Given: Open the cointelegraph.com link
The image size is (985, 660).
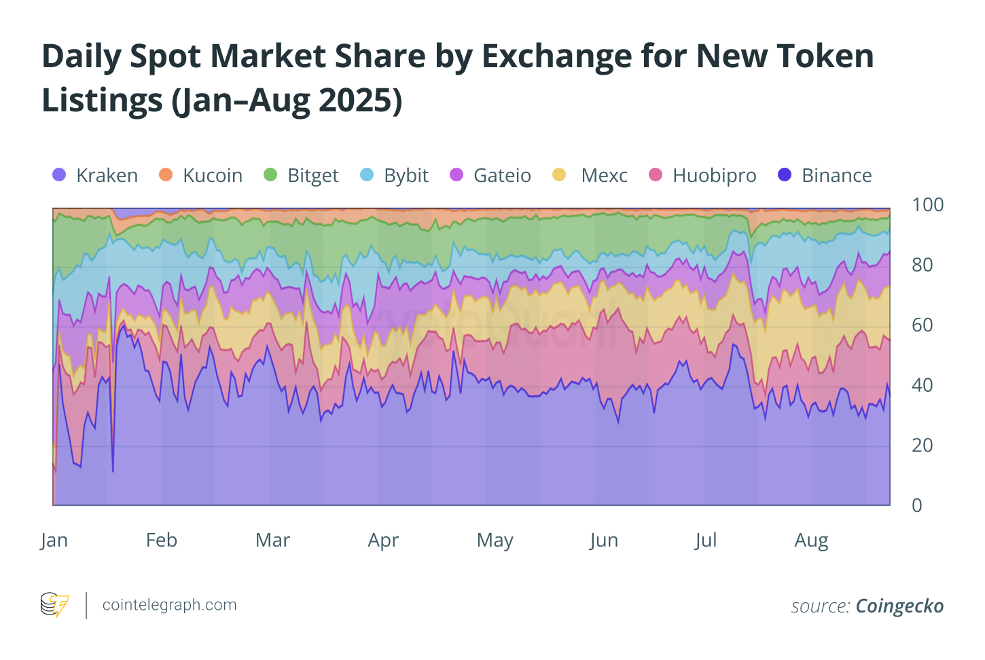Looking at the screenshot, I should [x=169, y=605].
